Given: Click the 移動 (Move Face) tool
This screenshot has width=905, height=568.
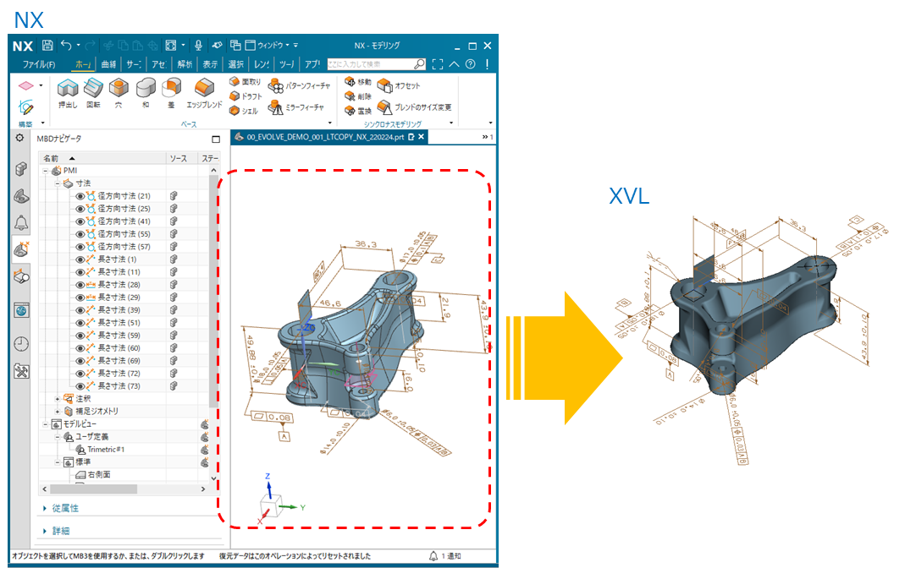Looking at the screenshot, I should [358, 82].
